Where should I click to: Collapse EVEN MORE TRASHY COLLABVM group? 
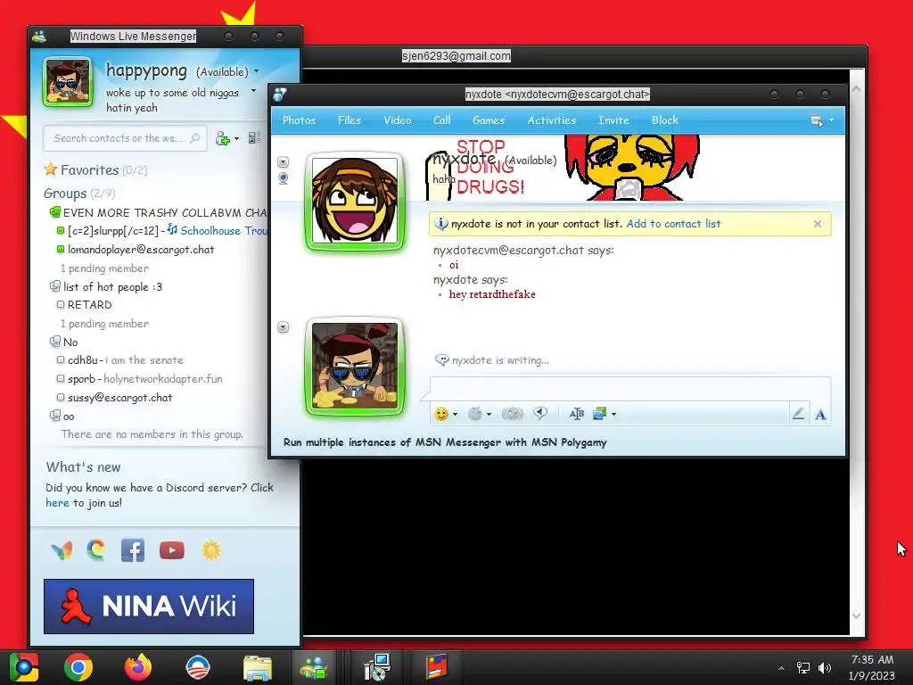click(55, 212)
